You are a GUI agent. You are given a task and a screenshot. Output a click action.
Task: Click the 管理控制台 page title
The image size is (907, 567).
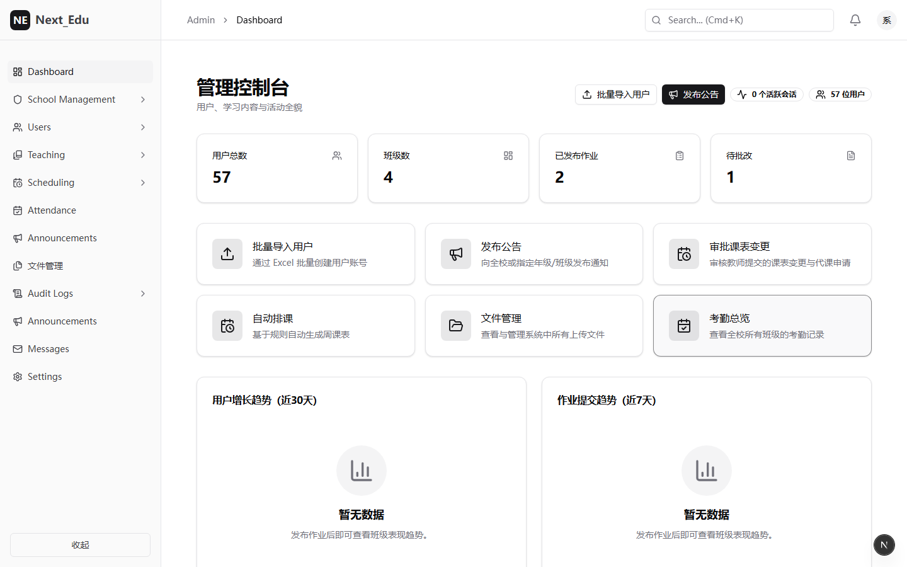[x=242, y=88]
